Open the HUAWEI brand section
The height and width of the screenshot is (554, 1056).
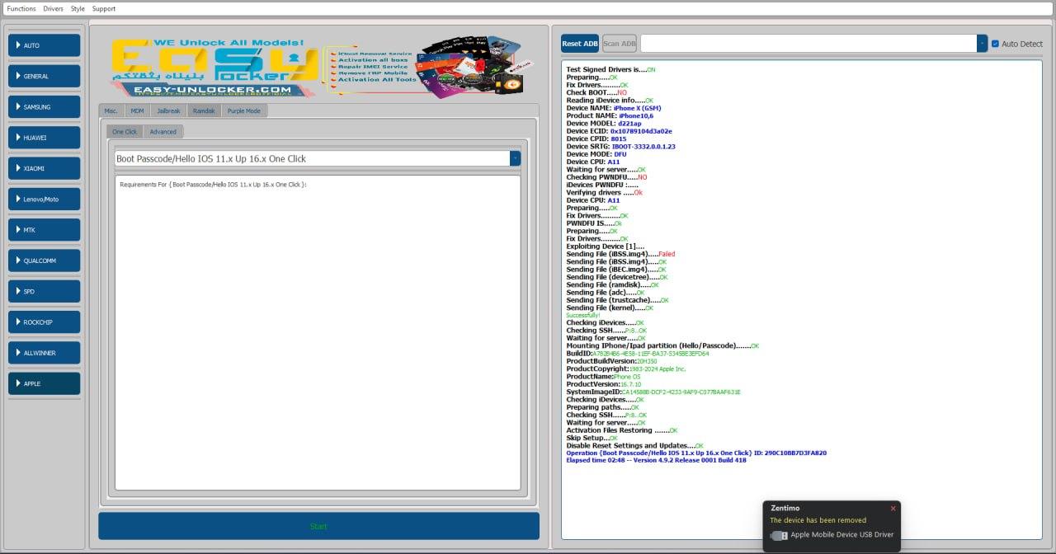(x=45, y=138)
